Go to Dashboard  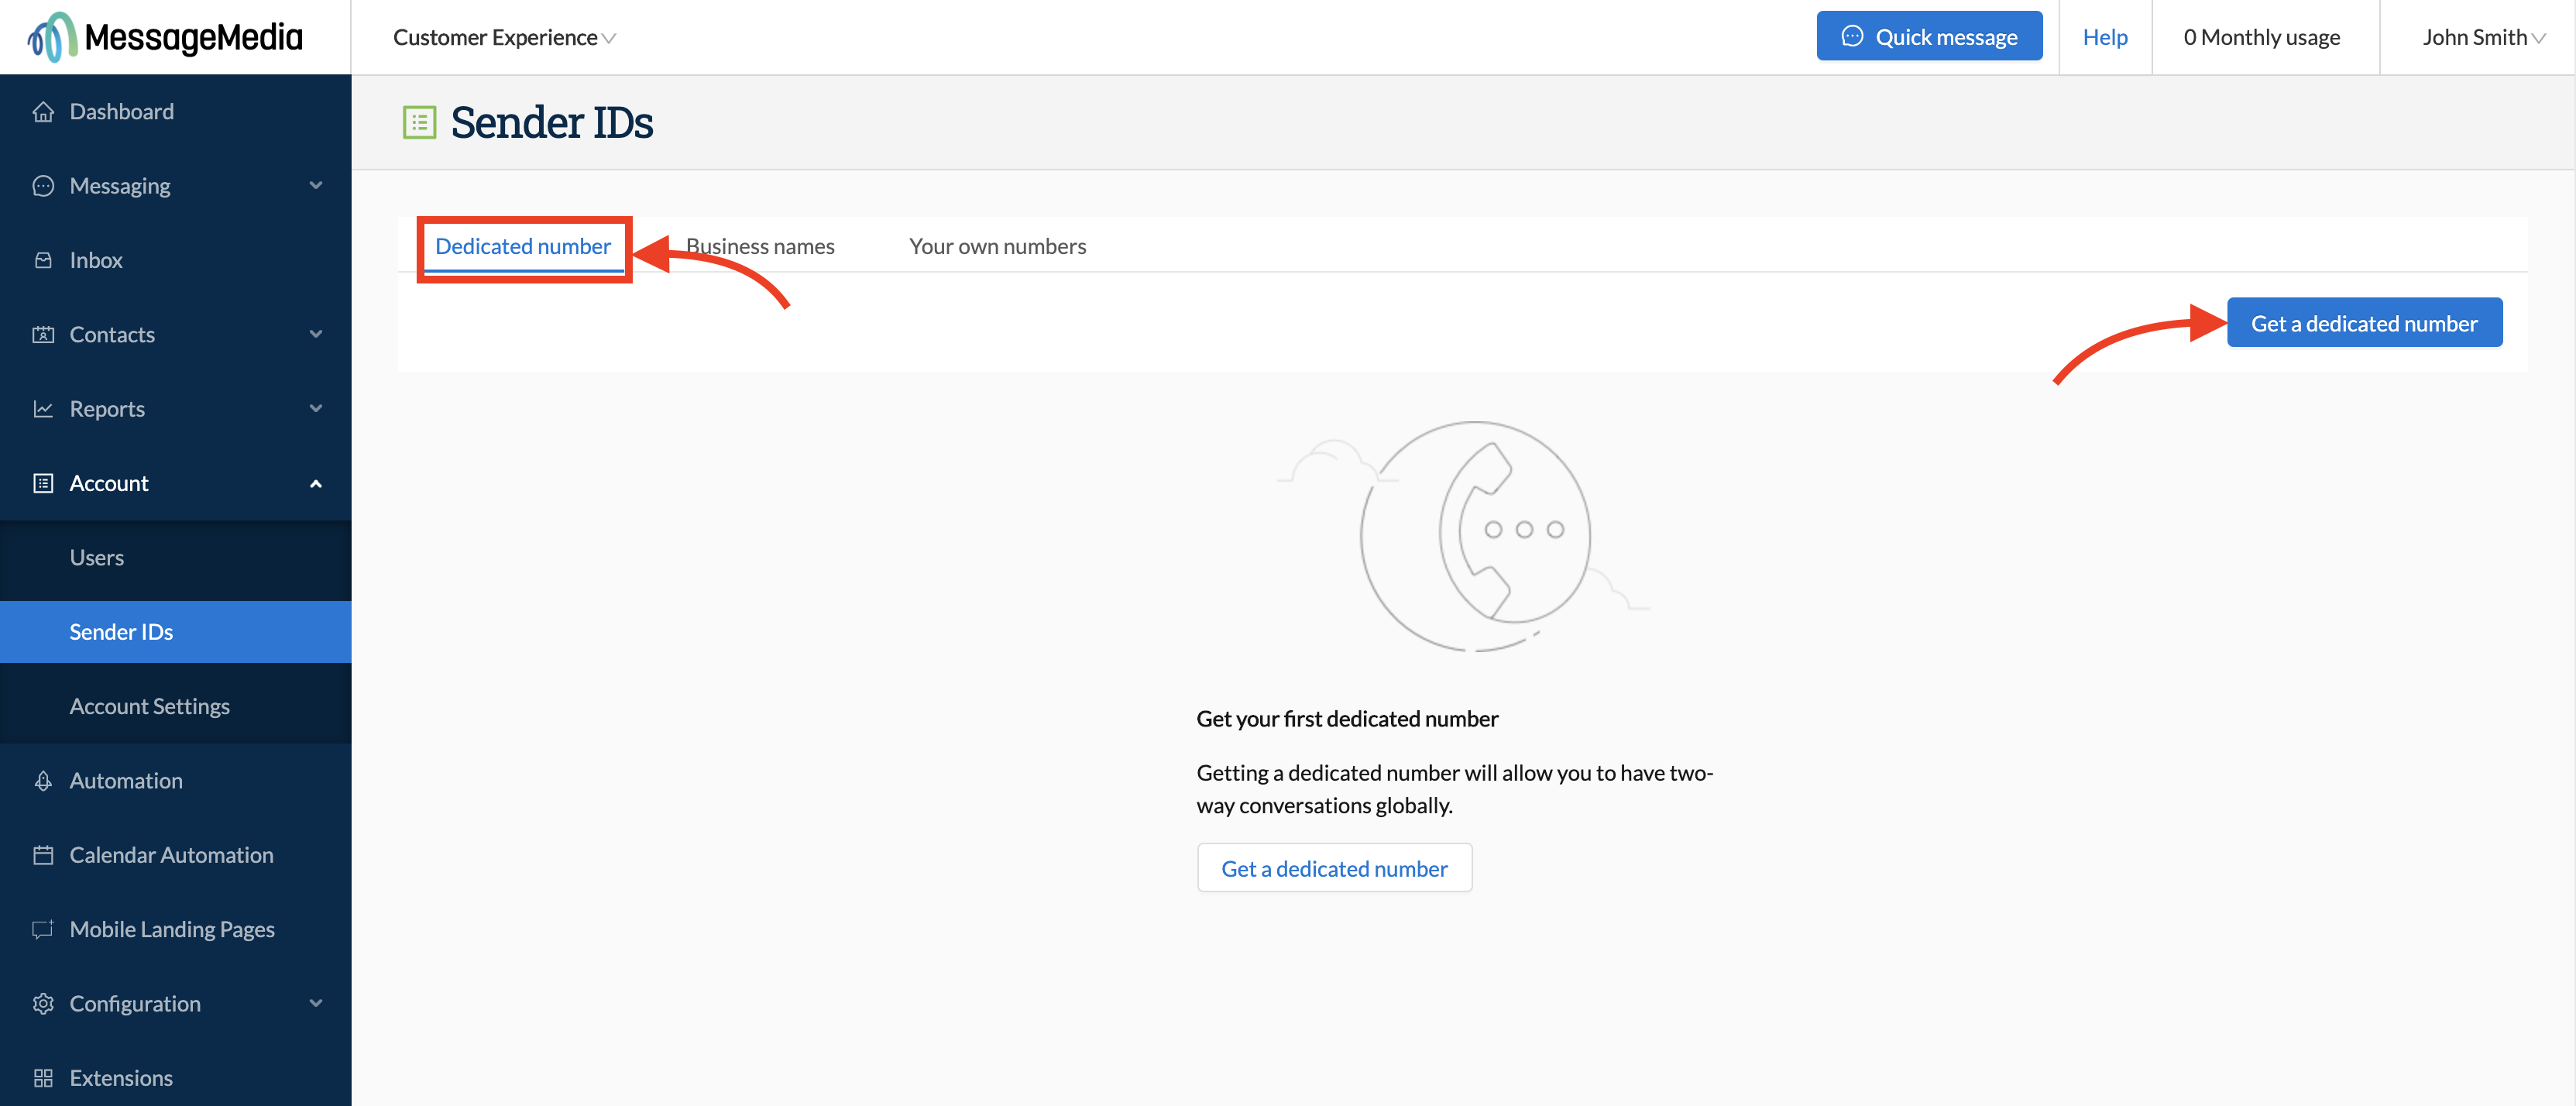click(176, 112)
